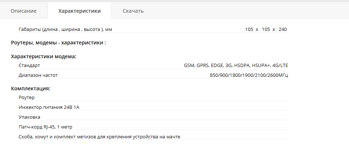Image resolution: width=349 pixels, height=150 pixels.
Task: Click the Инжектор питания 24В 1А item
Action: (49, 107)
